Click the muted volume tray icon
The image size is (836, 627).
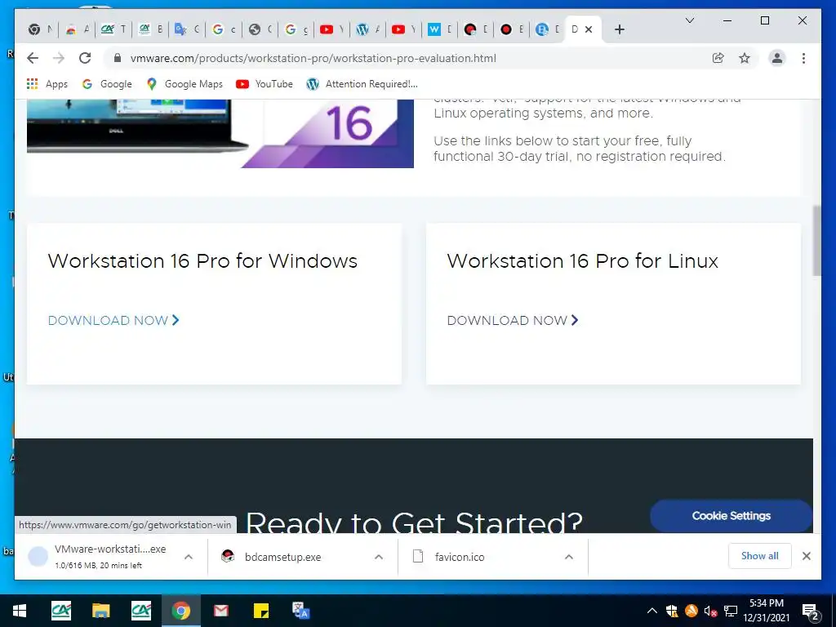[x=710, y=611]
